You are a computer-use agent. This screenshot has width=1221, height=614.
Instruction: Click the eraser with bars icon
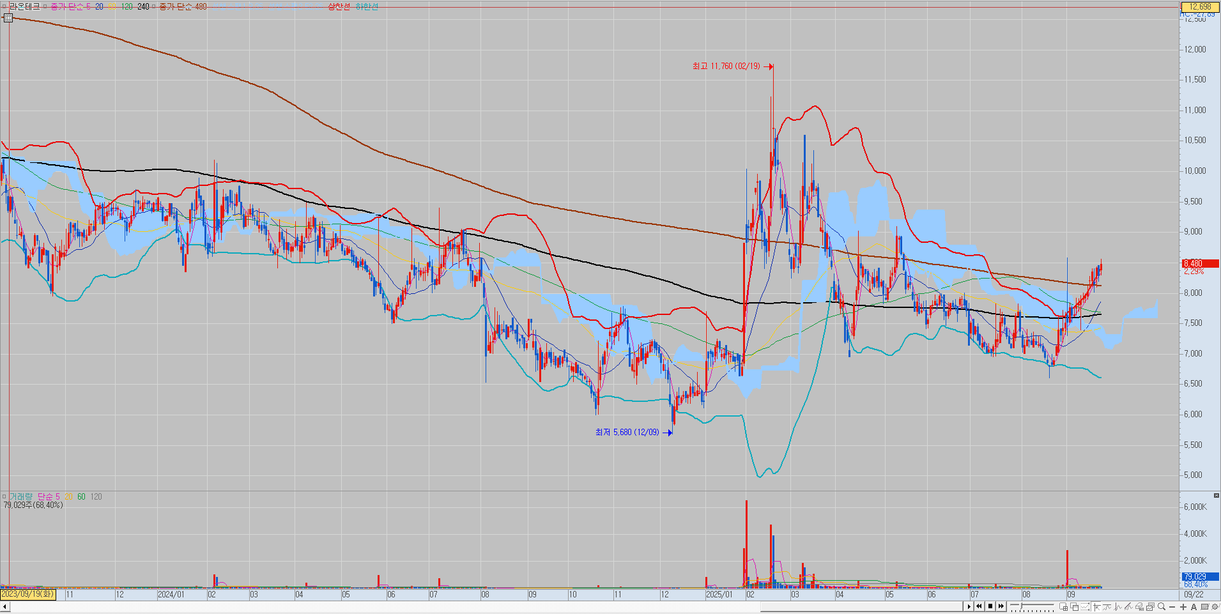pos(1139,607)
